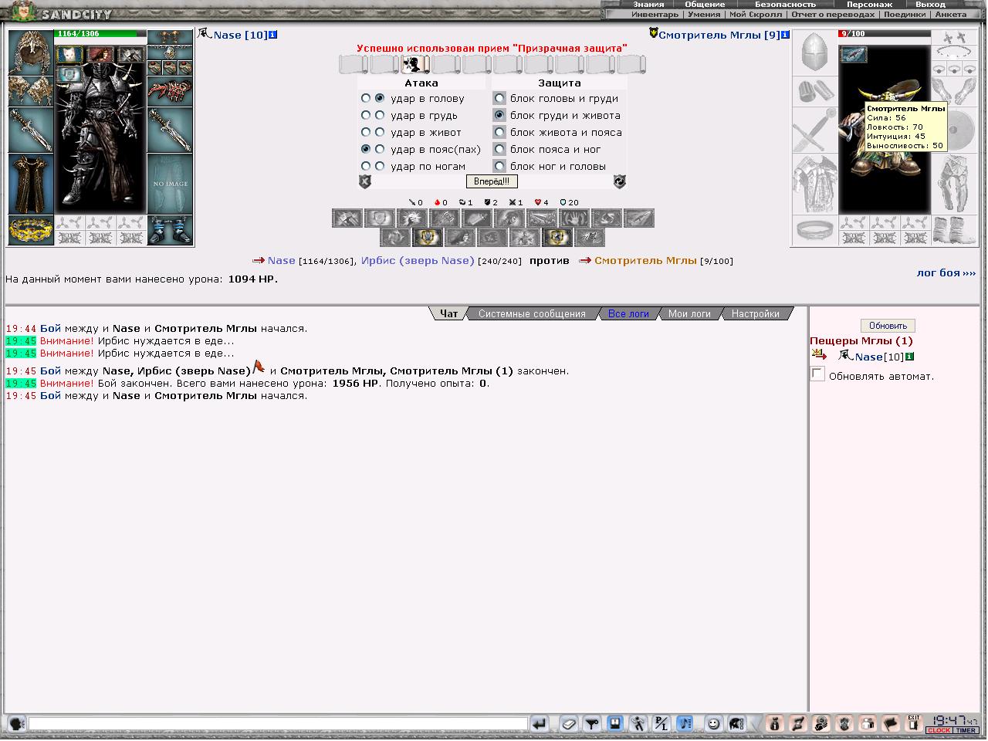The width and height of the screenshot is (988, 741).
Task: Open the smiley emoticons icon
Action: (714, 723)
